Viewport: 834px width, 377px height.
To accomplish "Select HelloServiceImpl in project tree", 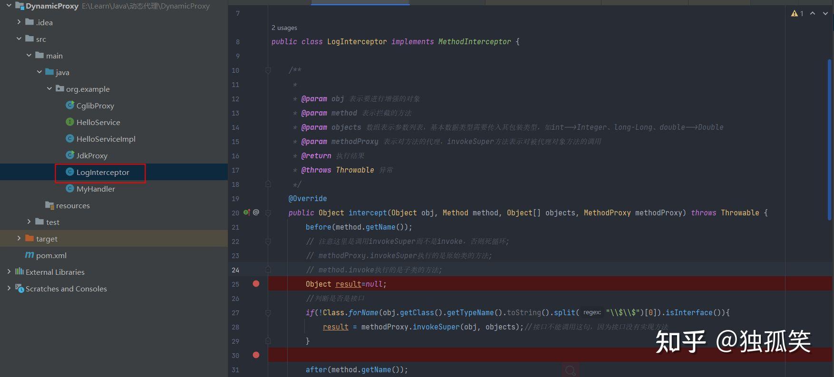I will (x=106, y=139).
